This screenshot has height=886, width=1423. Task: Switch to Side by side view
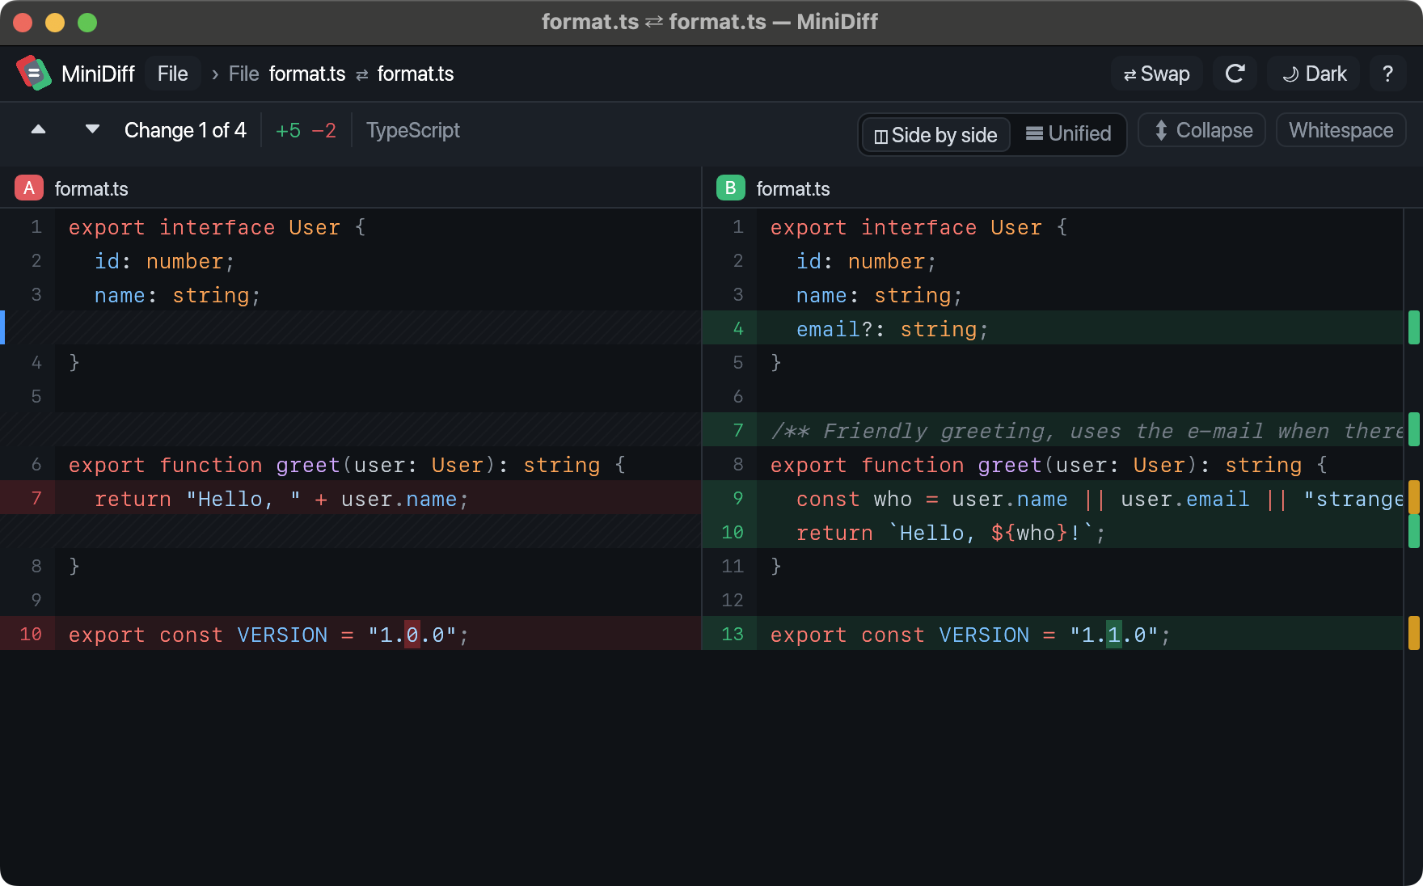pos(936,134)
